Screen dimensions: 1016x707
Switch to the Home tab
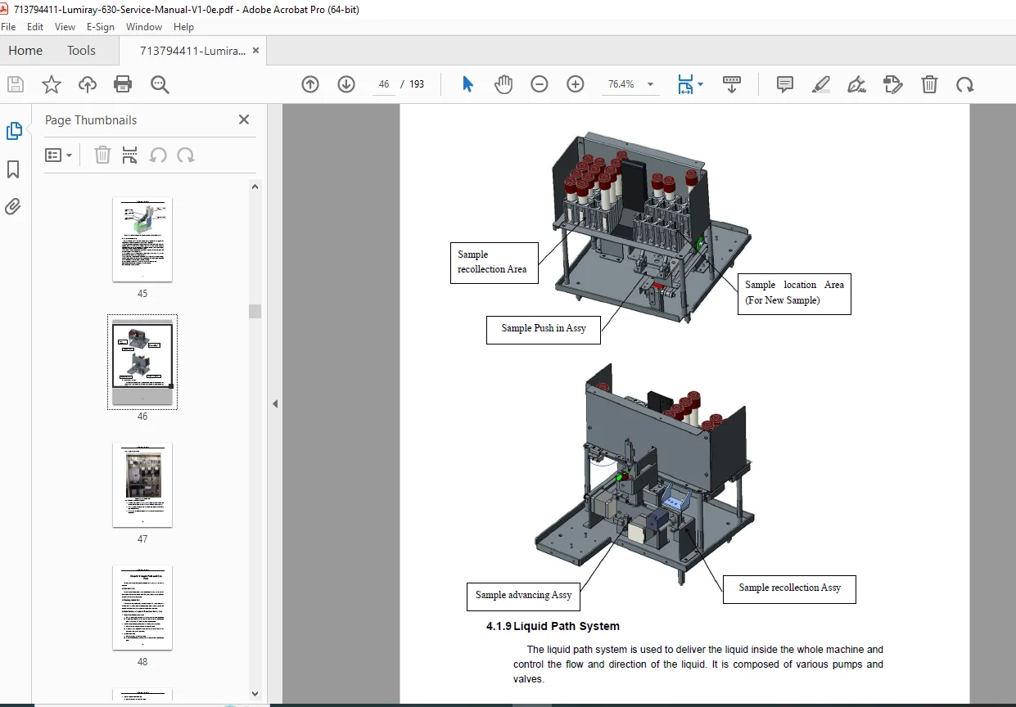25,51
